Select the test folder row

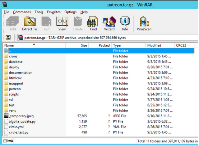[x=99, y=105]
